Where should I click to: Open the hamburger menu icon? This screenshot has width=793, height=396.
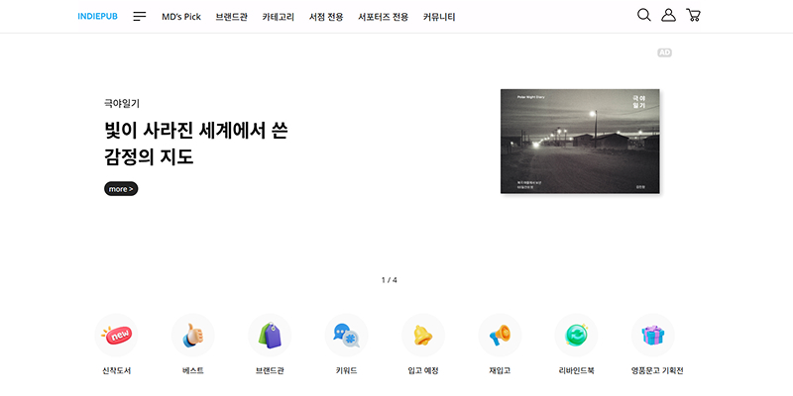click(140, 16)
